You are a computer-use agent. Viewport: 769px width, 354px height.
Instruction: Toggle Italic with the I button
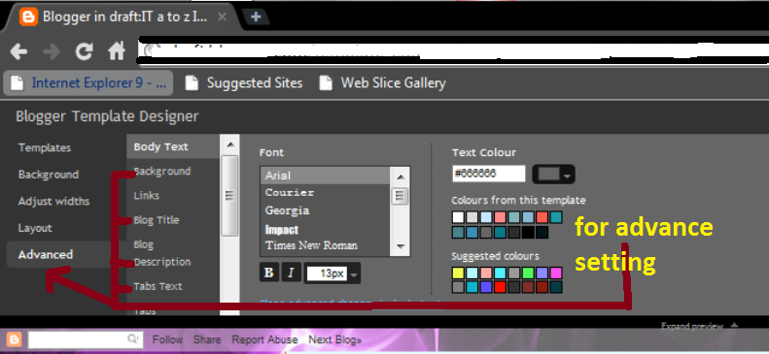click(291, 273)
